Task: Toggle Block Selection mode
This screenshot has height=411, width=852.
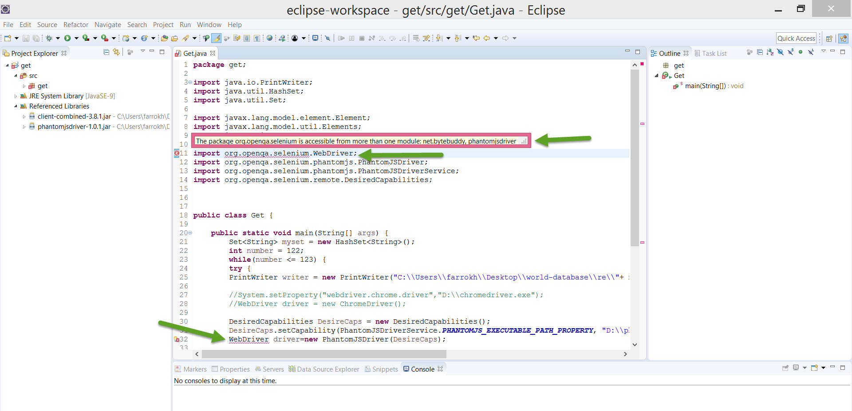Action: 247,38
